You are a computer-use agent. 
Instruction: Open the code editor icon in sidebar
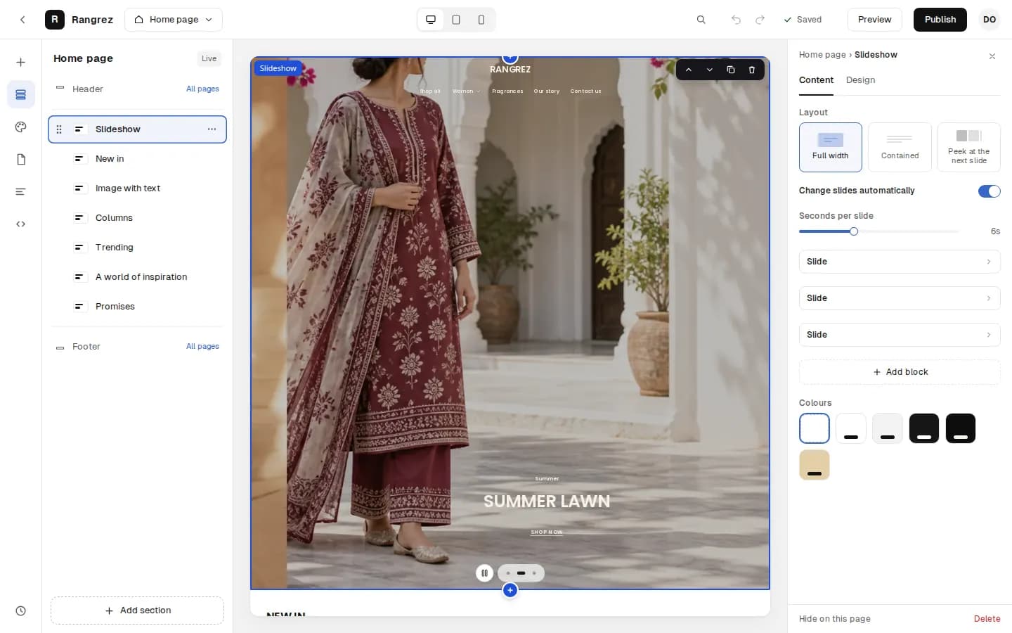(x=21, y=224)
